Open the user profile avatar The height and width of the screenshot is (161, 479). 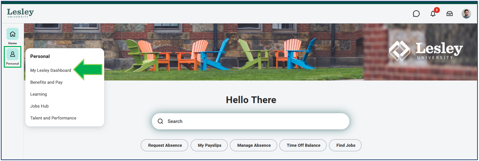pyautogui.click(x=466, y=14)
